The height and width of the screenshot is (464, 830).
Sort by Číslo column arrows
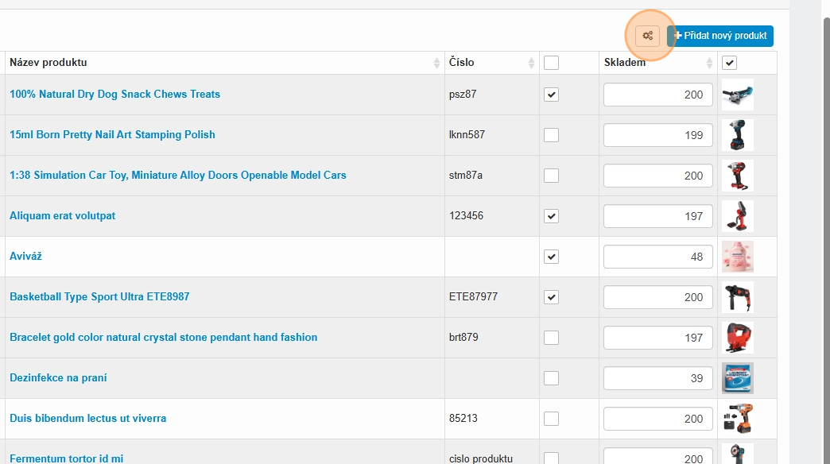pos(532,63)
